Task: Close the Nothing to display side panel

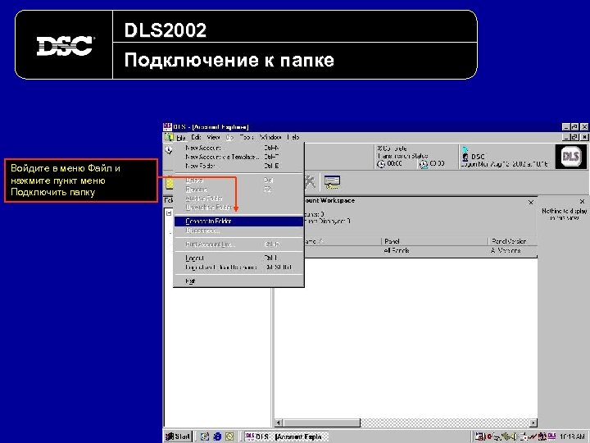Action: [x=582, y=202]
